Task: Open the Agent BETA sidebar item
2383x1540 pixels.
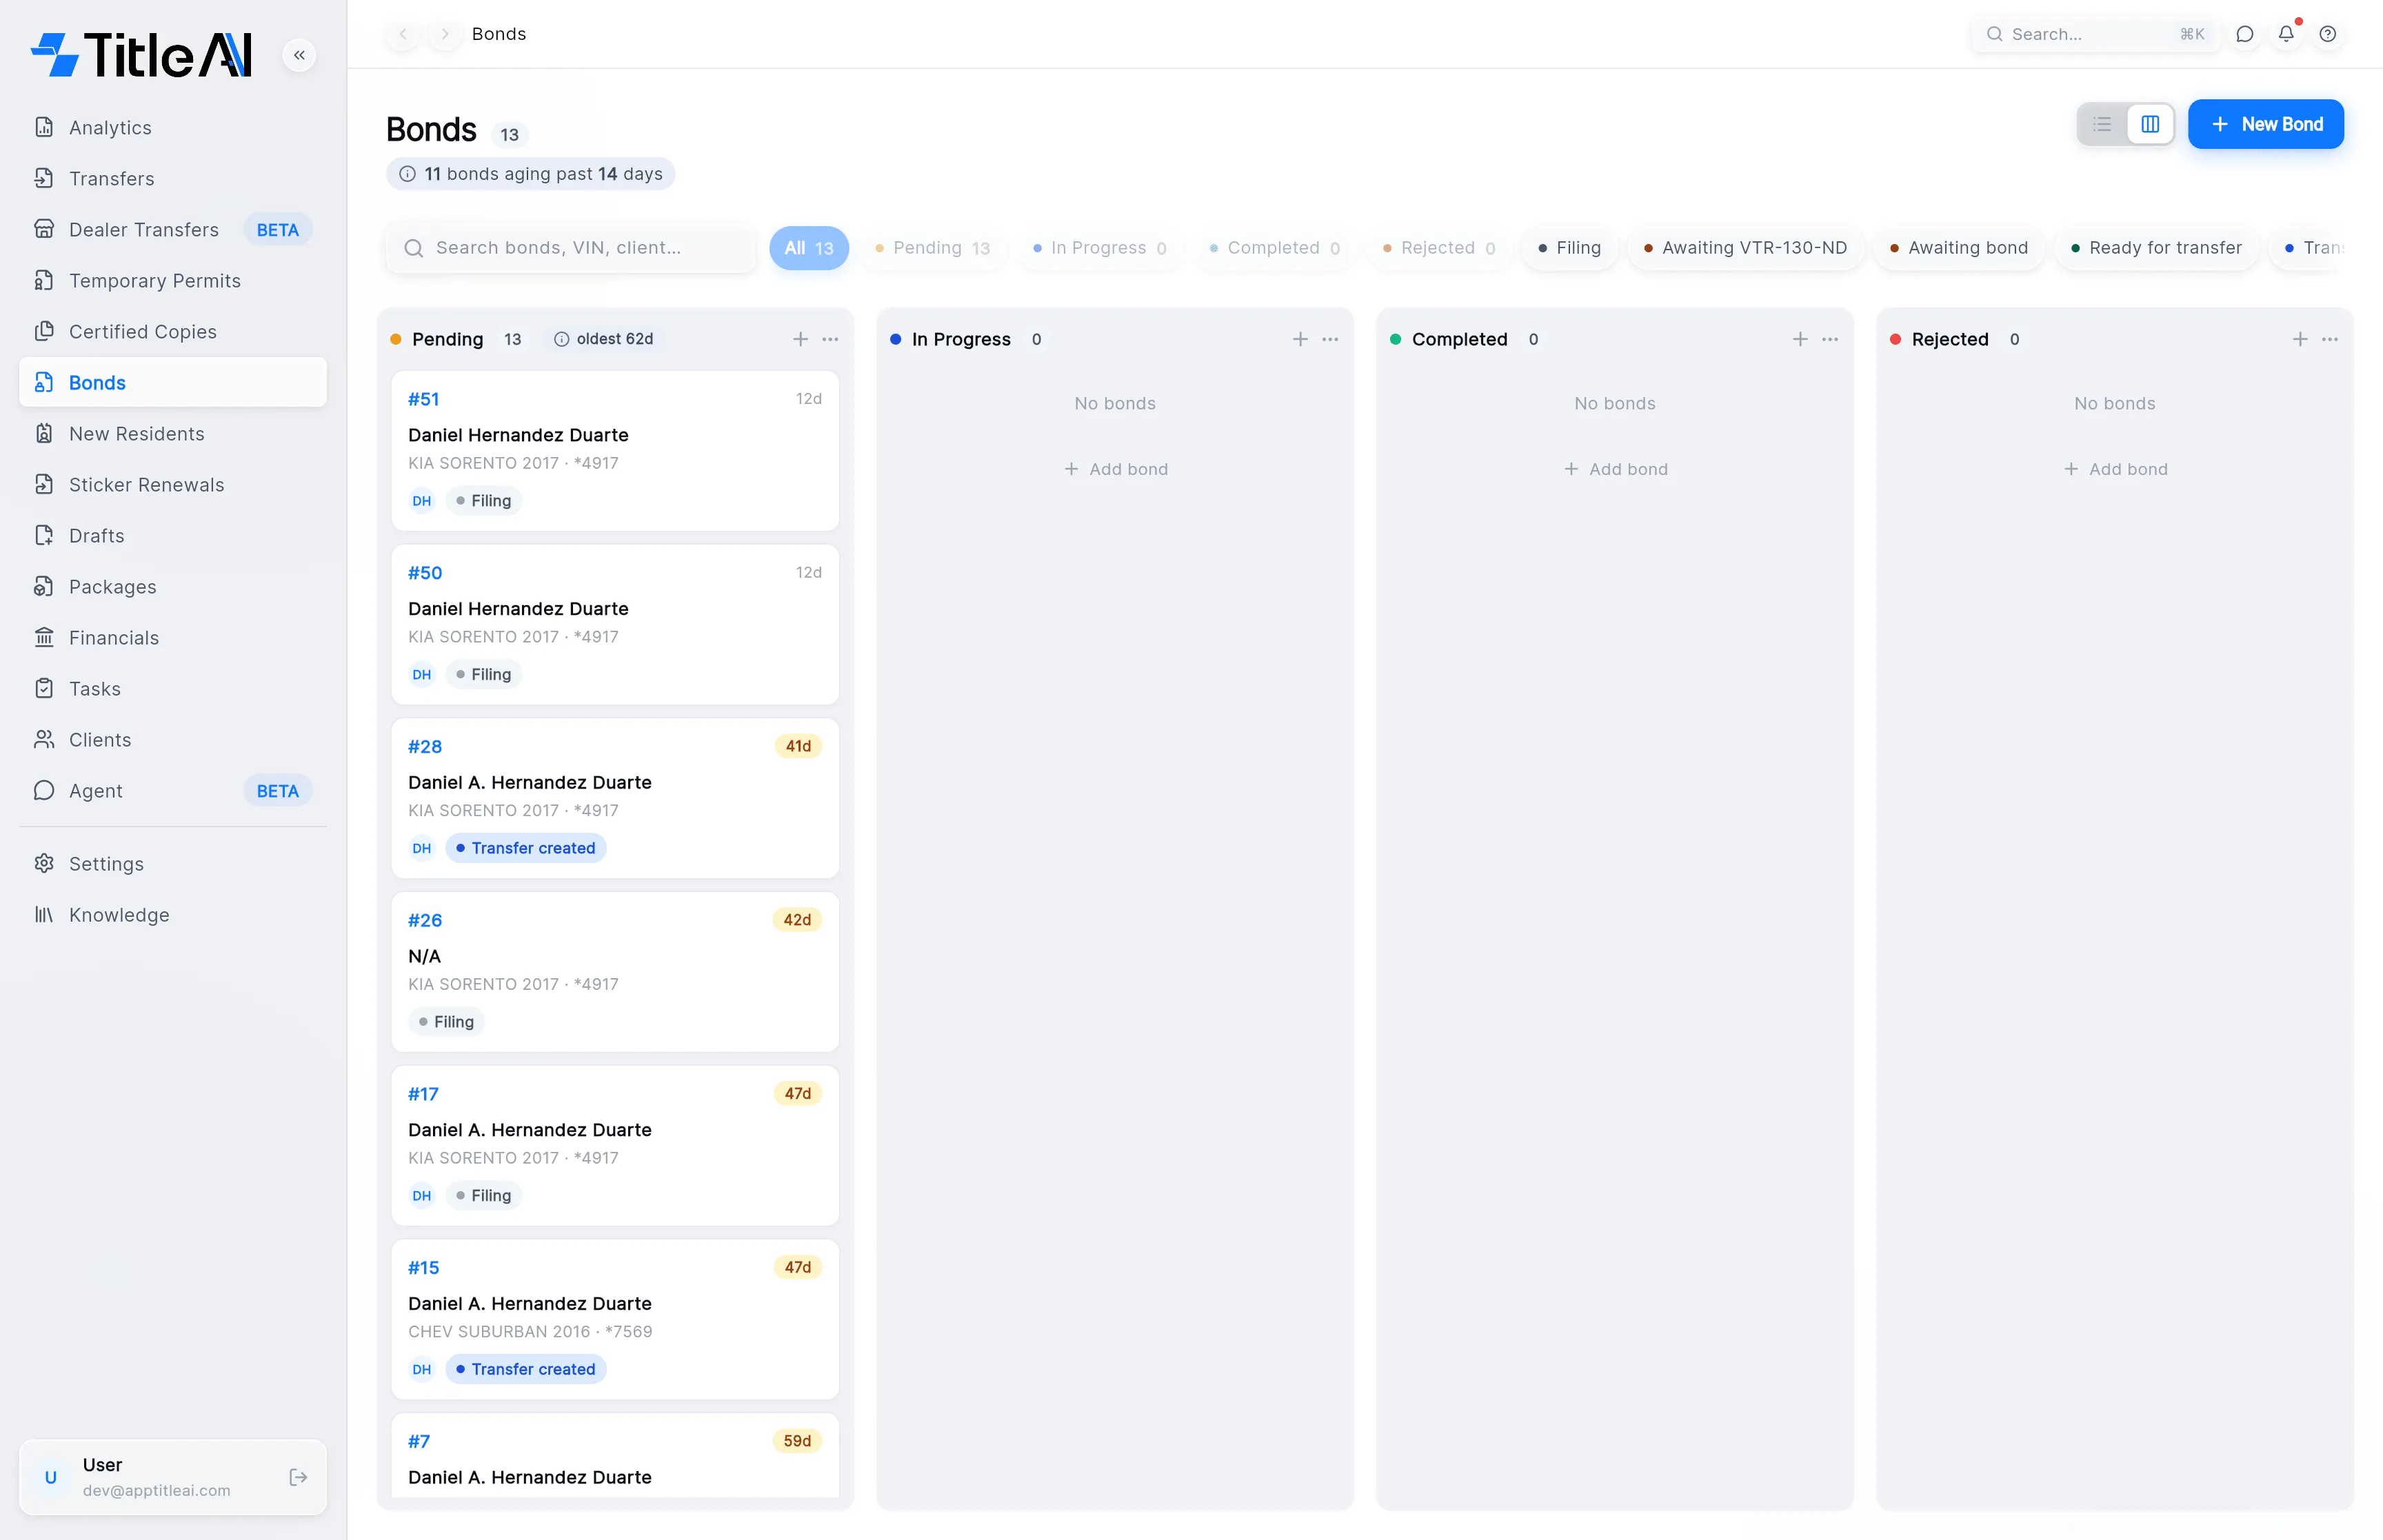Action: pyautogui.click(x=173, y=791)
